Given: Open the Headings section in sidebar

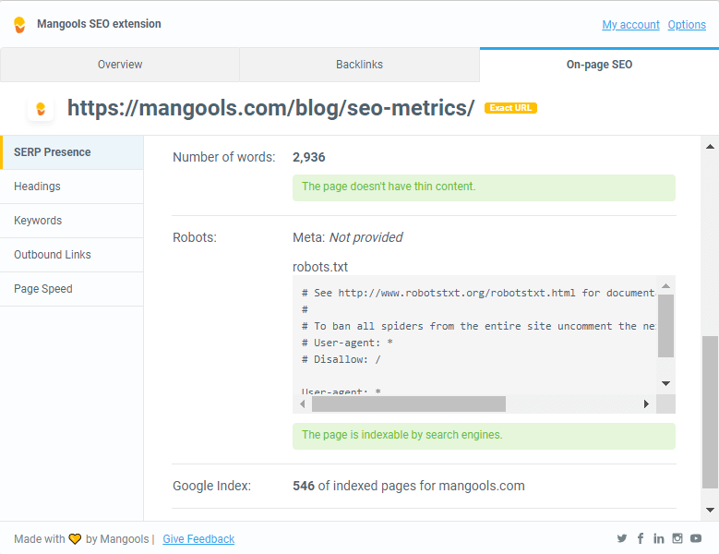Looking at the screenshot, I should (72, 187).
